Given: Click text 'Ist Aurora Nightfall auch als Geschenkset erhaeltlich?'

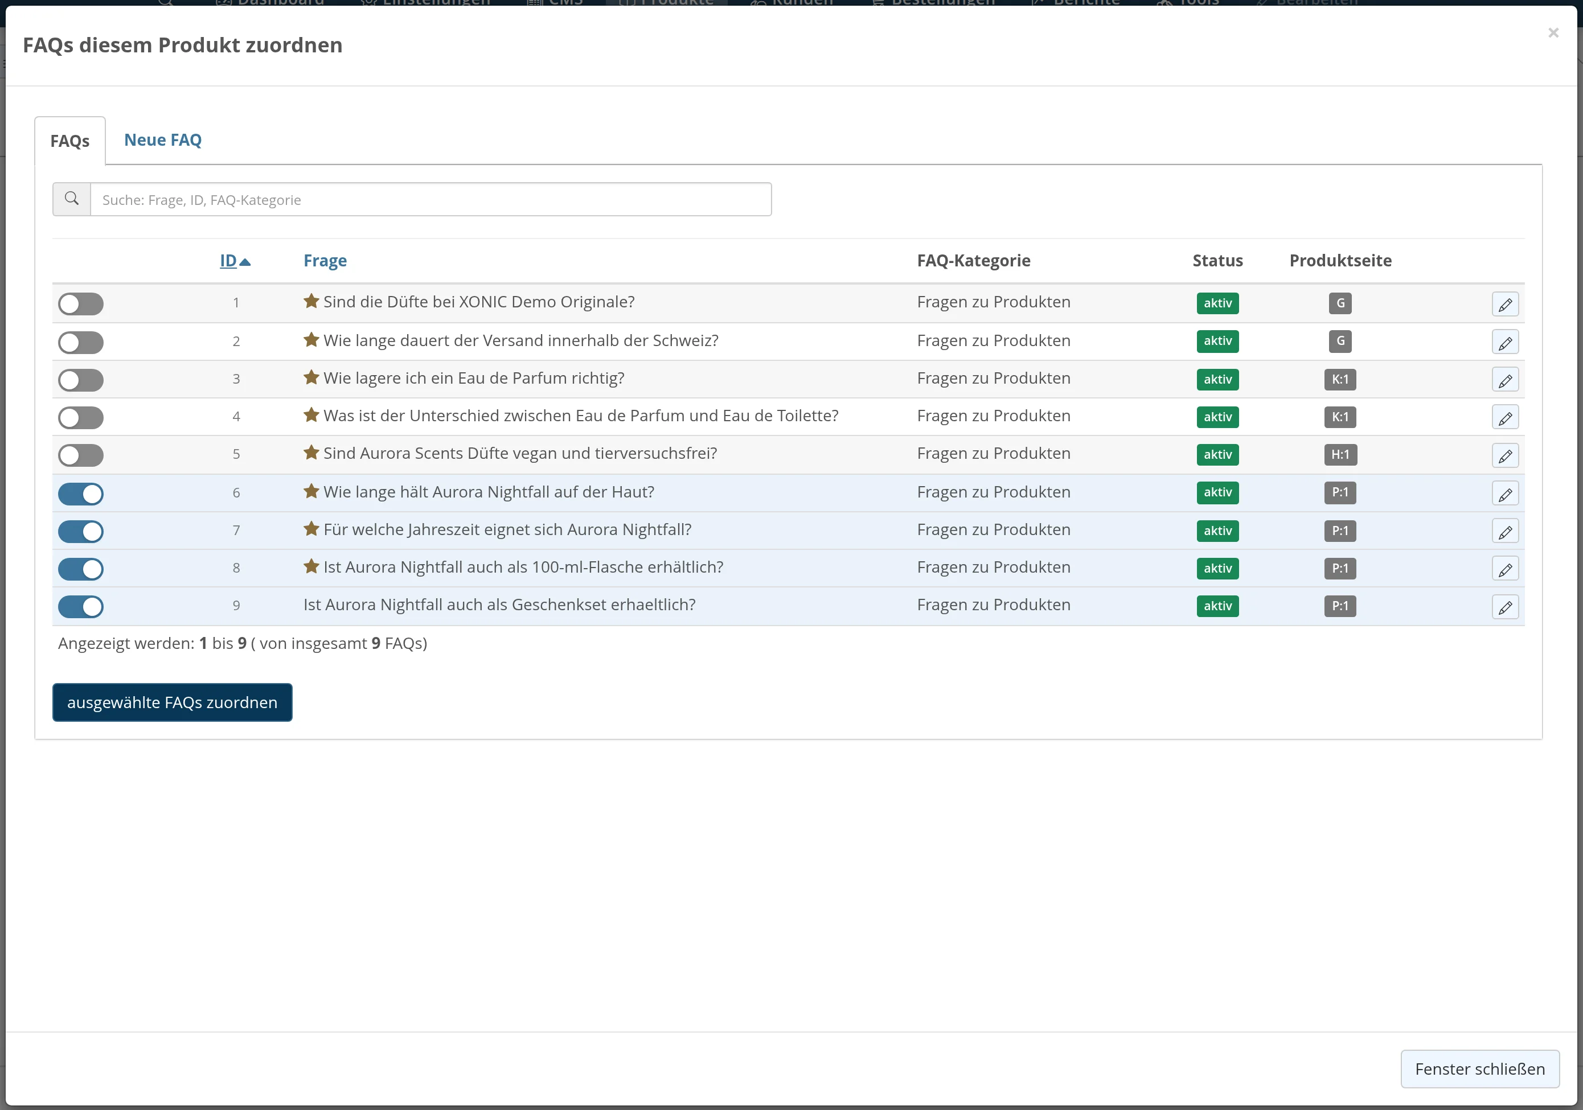Looking at the screenshot, I should [x=499, y=605].
